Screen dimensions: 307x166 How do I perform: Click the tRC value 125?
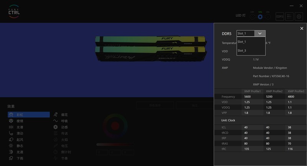point(268,149)
